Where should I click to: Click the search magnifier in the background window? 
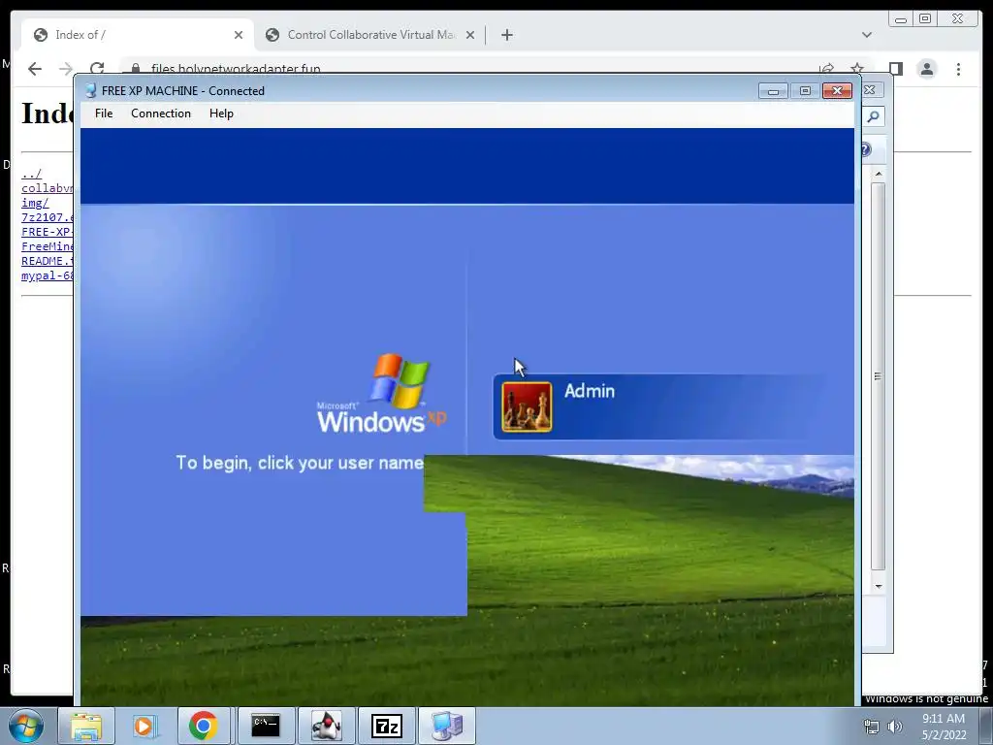(x=874, y=116)
